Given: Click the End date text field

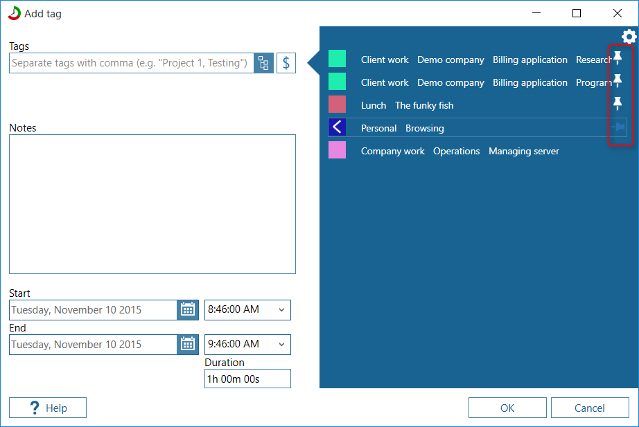Looking at the screenshot, I should (94, 345).
